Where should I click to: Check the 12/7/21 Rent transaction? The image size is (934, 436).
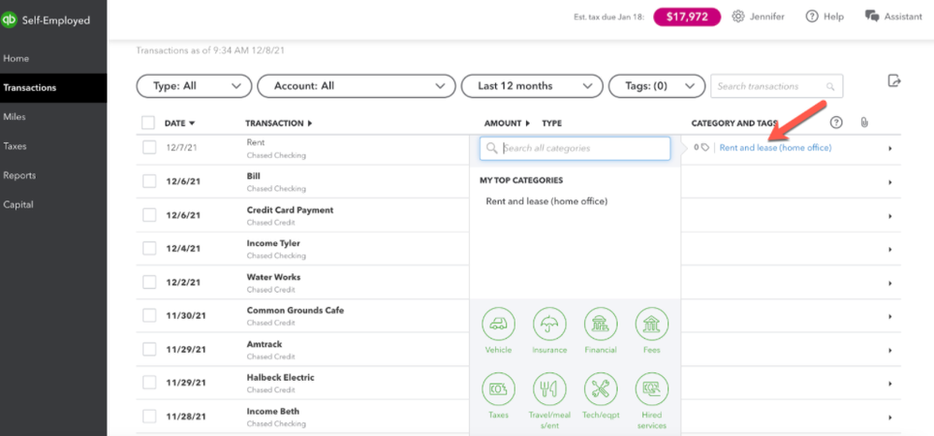[149, 148]
